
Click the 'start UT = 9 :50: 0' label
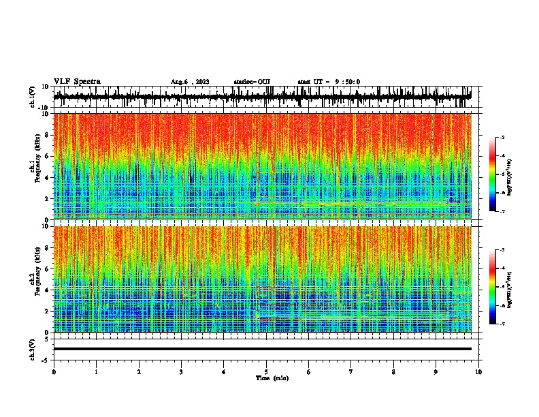pyautogui.click(x=329, y=82)
